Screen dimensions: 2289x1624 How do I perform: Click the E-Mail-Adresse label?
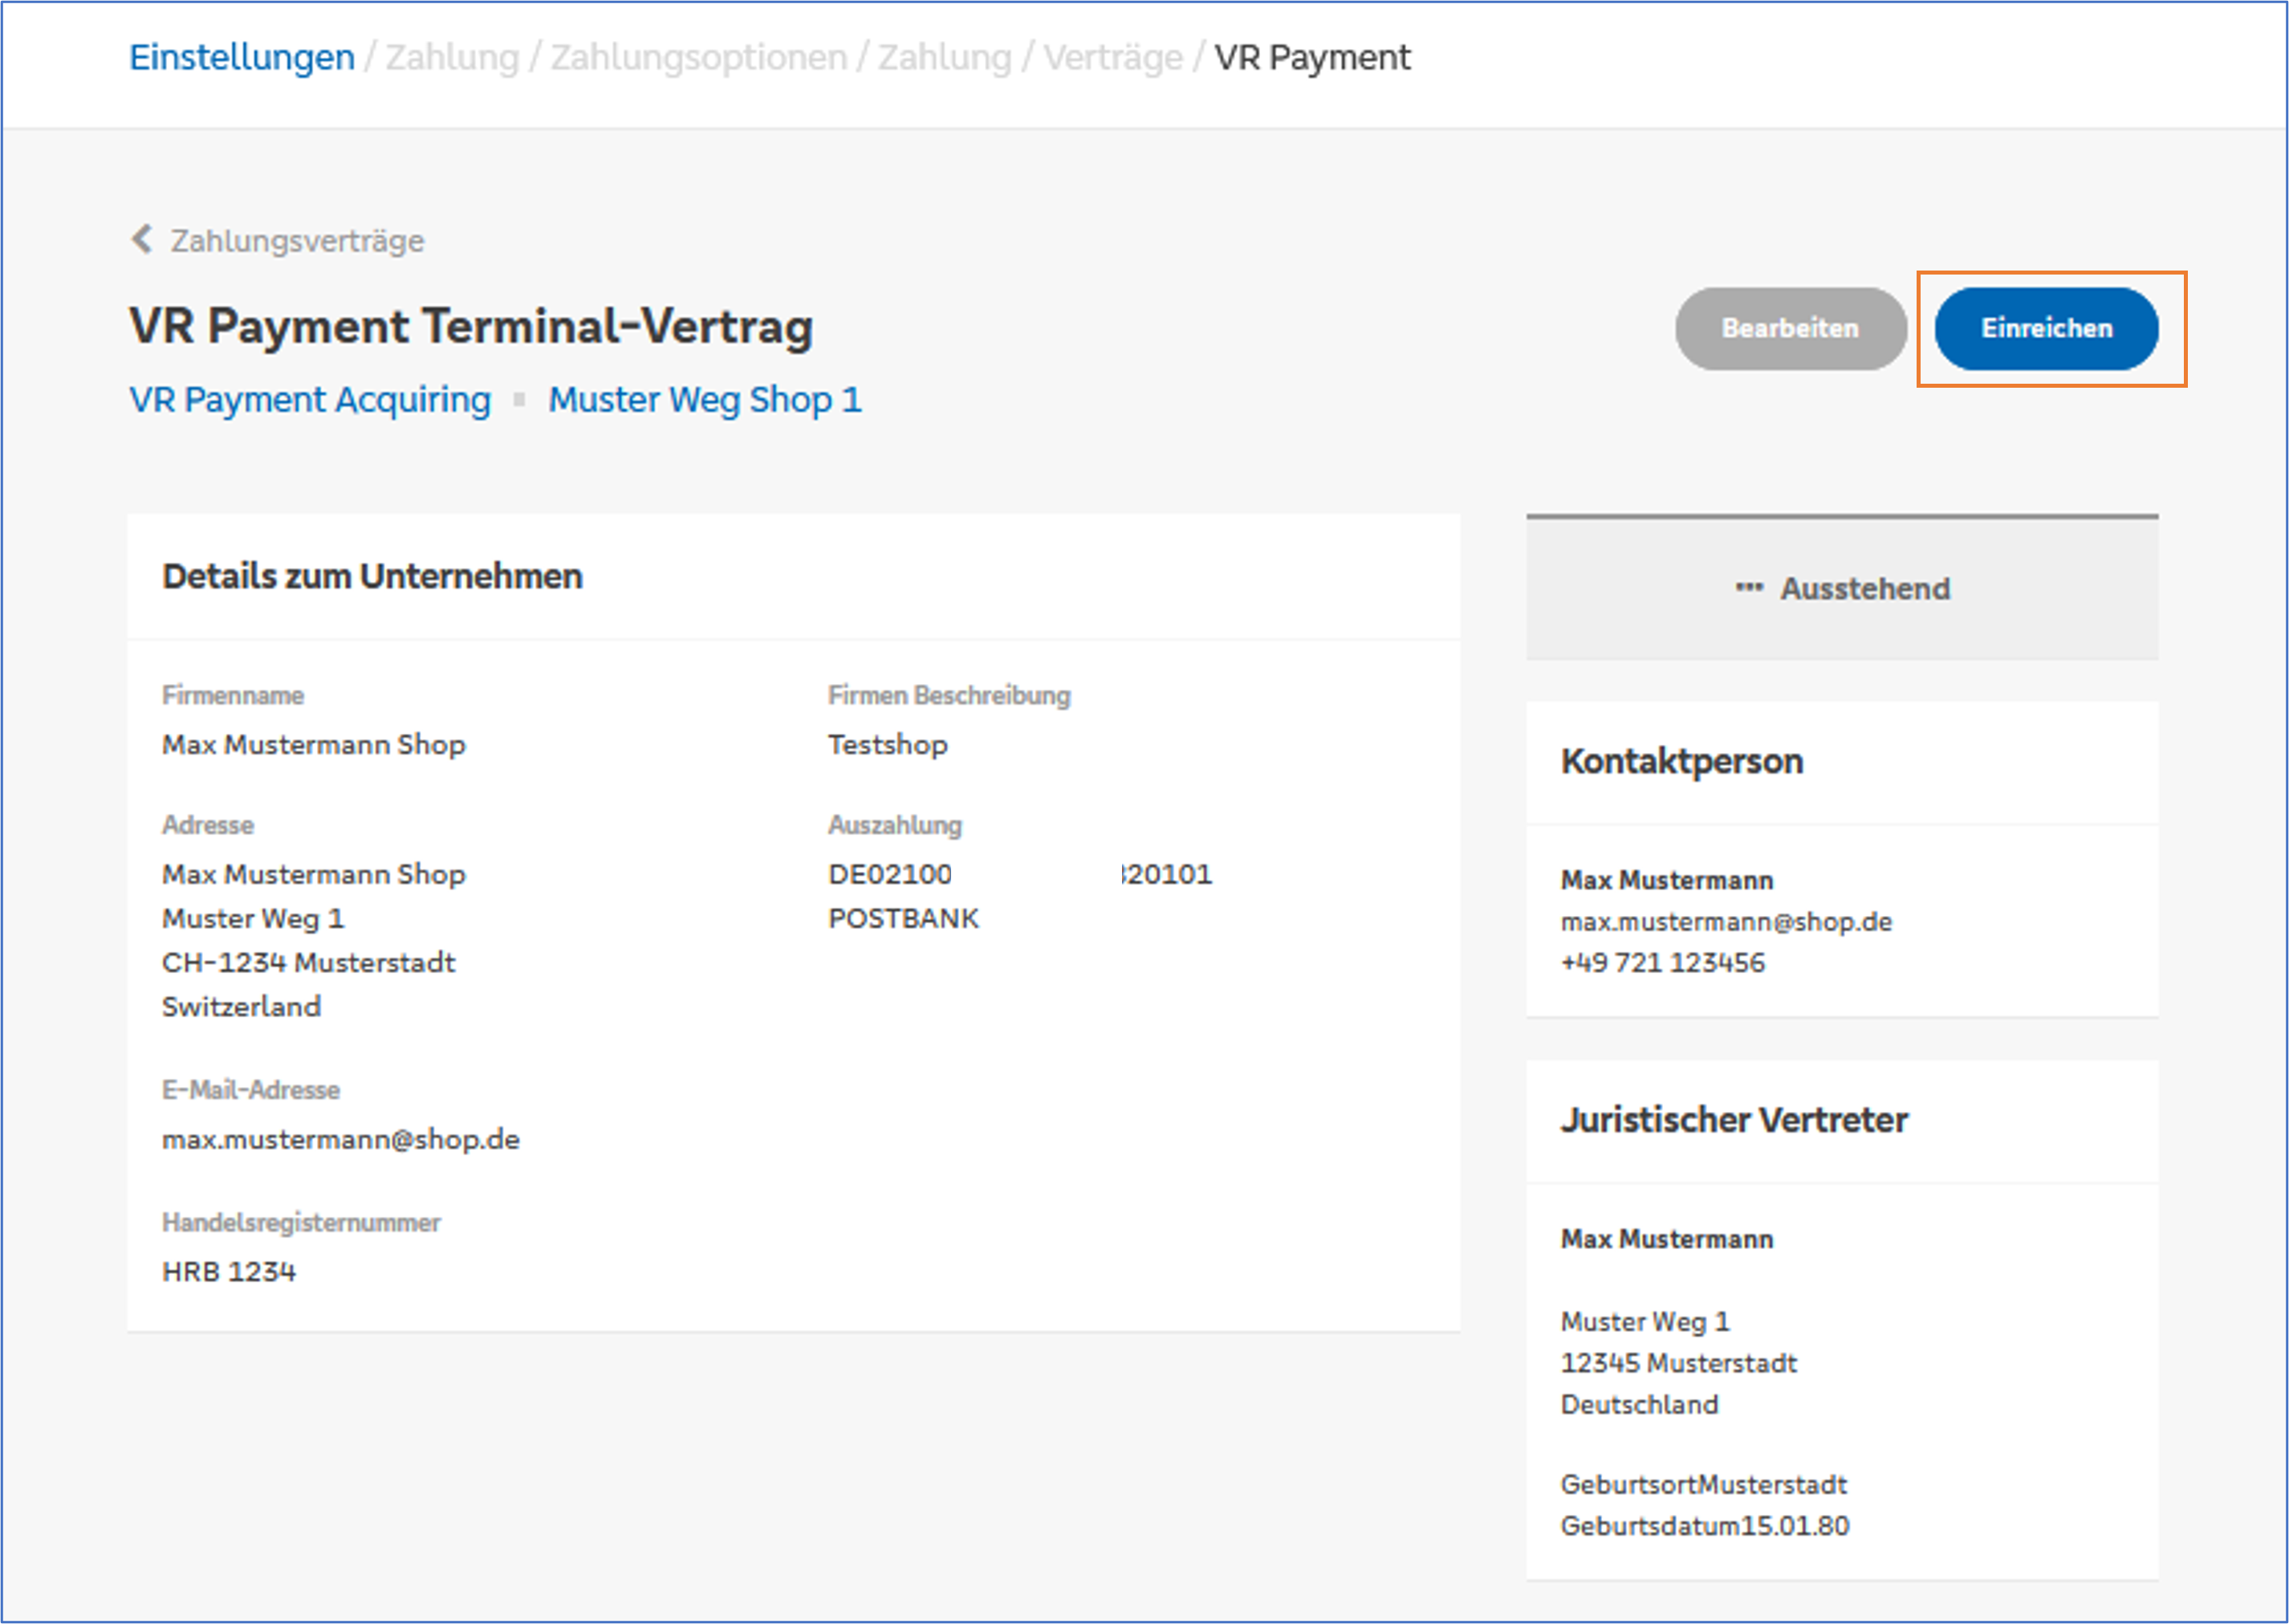[x=251, y=1091]
